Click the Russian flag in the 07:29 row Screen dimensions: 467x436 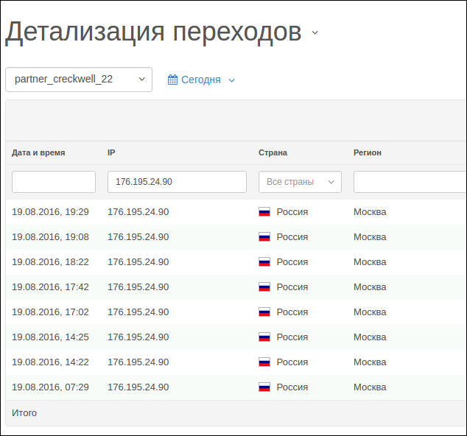point(264,387)
